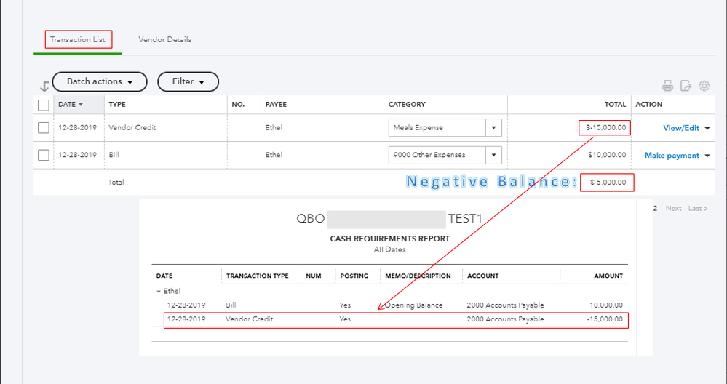Export the transaction list
Viewport: 727px width, 384px height.
686,86
